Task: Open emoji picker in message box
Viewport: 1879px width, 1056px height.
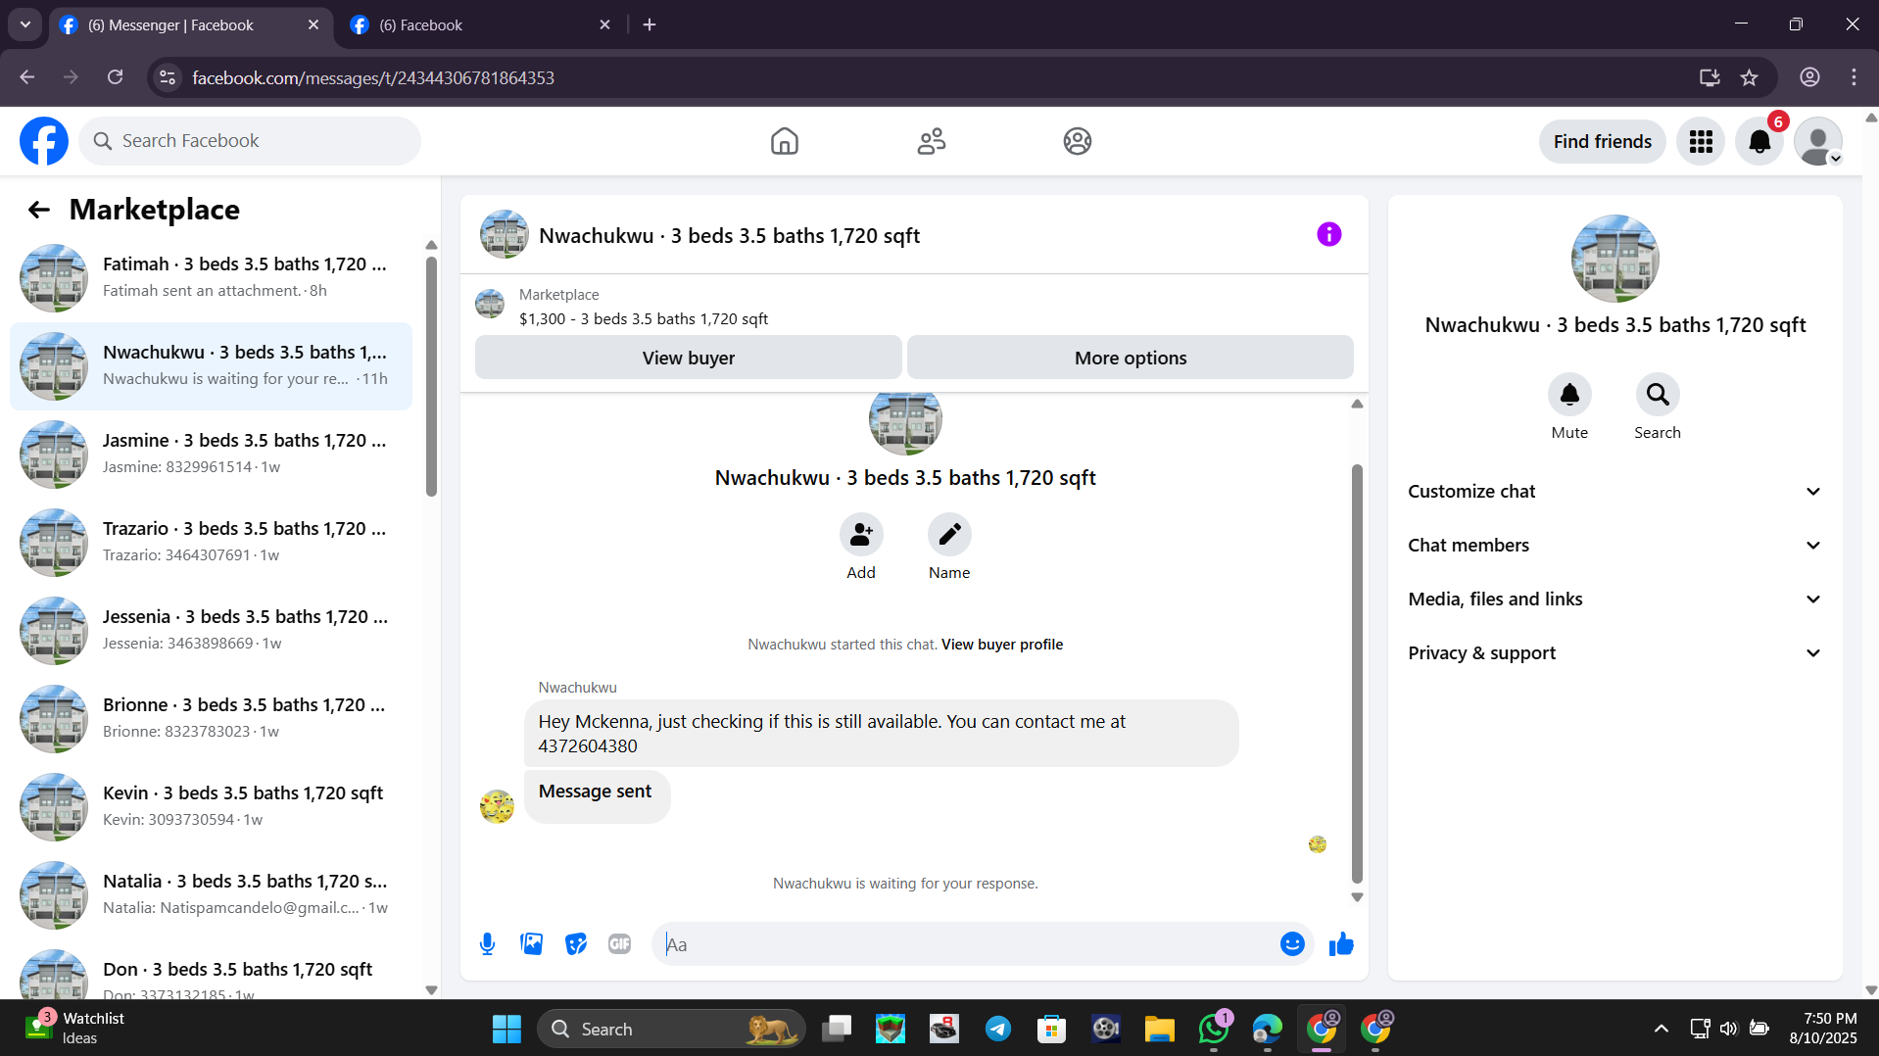Action: [x=1292, y=944]
